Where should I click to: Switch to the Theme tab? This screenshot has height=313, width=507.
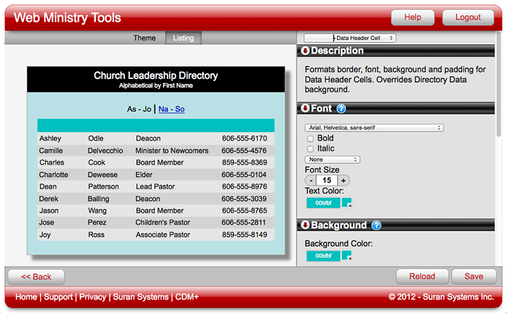144,38
